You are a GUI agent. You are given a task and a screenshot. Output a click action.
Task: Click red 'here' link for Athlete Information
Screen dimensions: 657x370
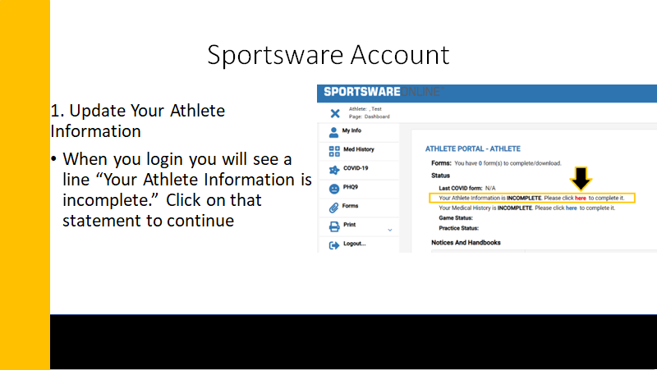click(581, 198)
